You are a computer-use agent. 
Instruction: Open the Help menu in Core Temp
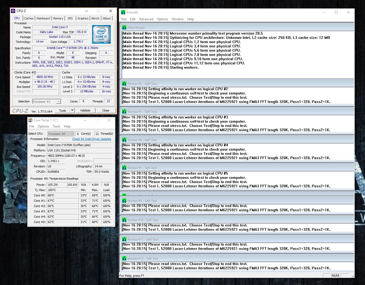point(67,126)
